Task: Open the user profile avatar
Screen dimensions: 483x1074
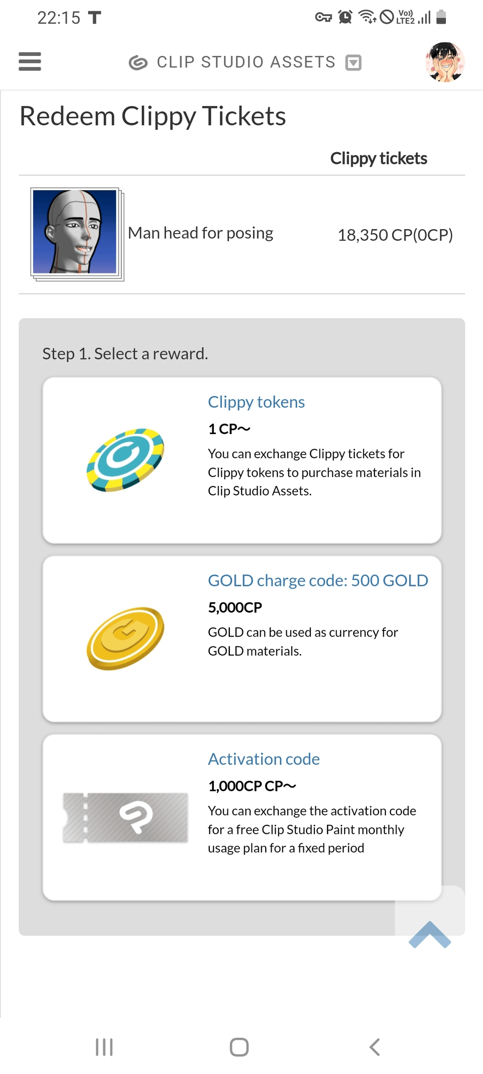Action: coord(445,62)
